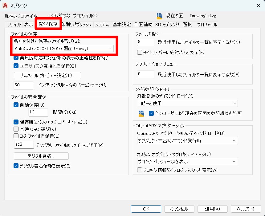Screen dimensions: 265x216
Task: Open the デジタル署名 button
Action: click(x=41, y=156)
